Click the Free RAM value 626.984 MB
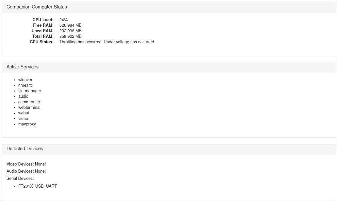341x203 pixels. [x=71, y=25]
